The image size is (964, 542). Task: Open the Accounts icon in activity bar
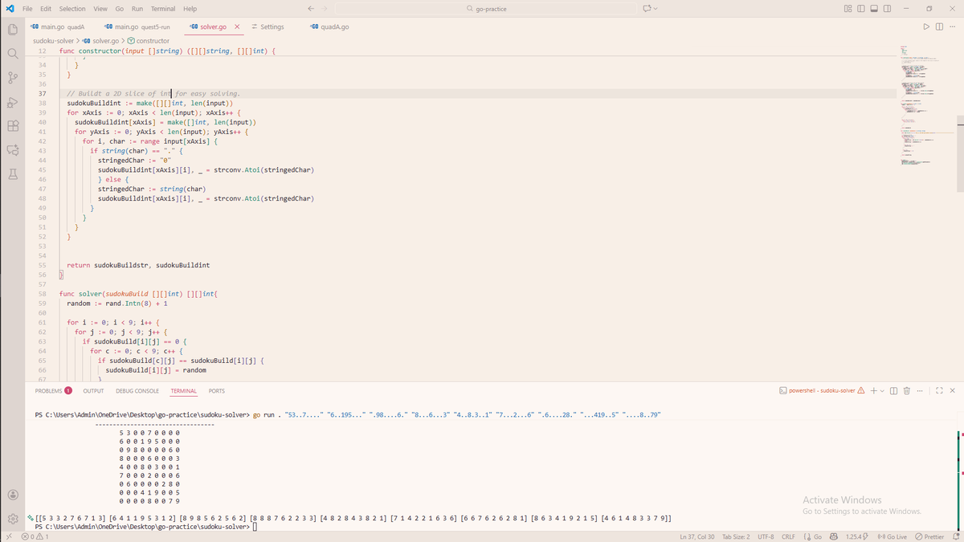(x=12, y=495)
